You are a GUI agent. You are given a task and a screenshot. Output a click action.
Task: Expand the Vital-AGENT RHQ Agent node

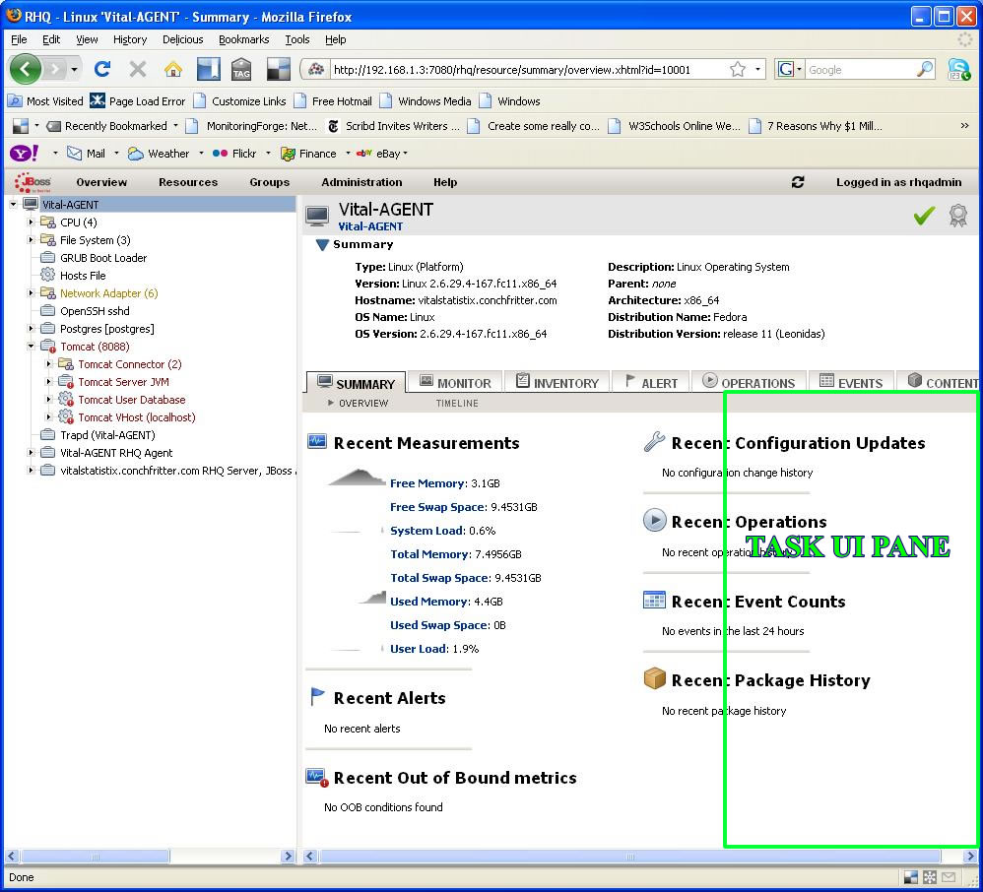tap(31, 452)
